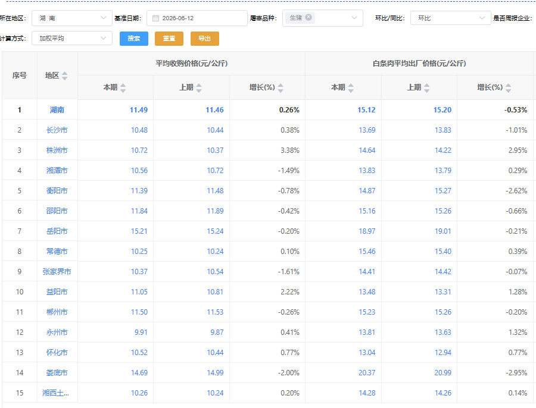
Task: Click 株洲市 平均收购价格 增长 value 3.38%
Action: (x=290, y=150)
